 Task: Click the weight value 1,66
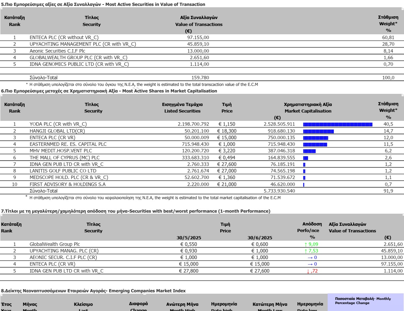388,57
